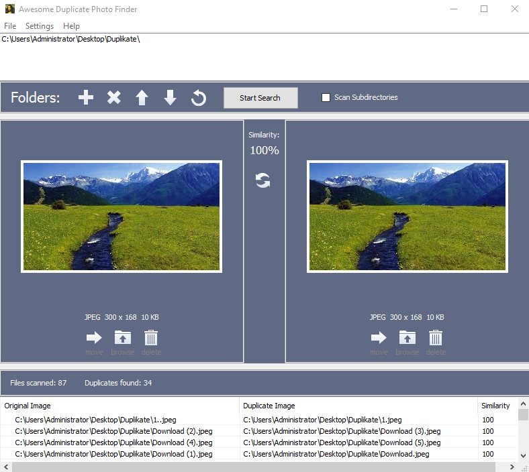Click the horizontal scrollbar left arrow
Image resolution: width=529 pixels, height=472 pixels.
point(6,467)
